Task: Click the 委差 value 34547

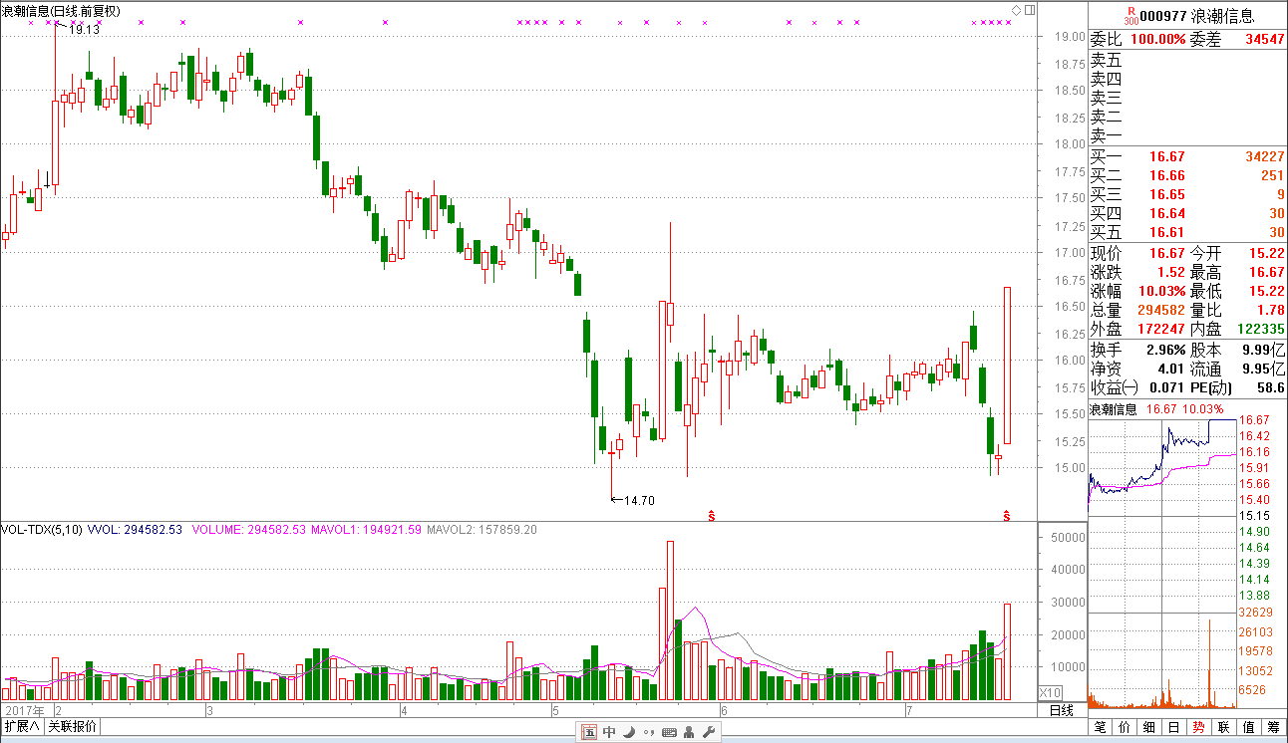Action: pos(1264,40)
